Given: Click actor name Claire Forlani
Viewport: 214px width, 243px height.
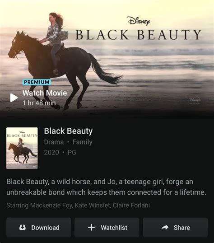Looking at the screenshot, I should [131, 206].
